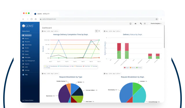Click the browser forward arrow

pyautogui.click(x=27, y=19)
